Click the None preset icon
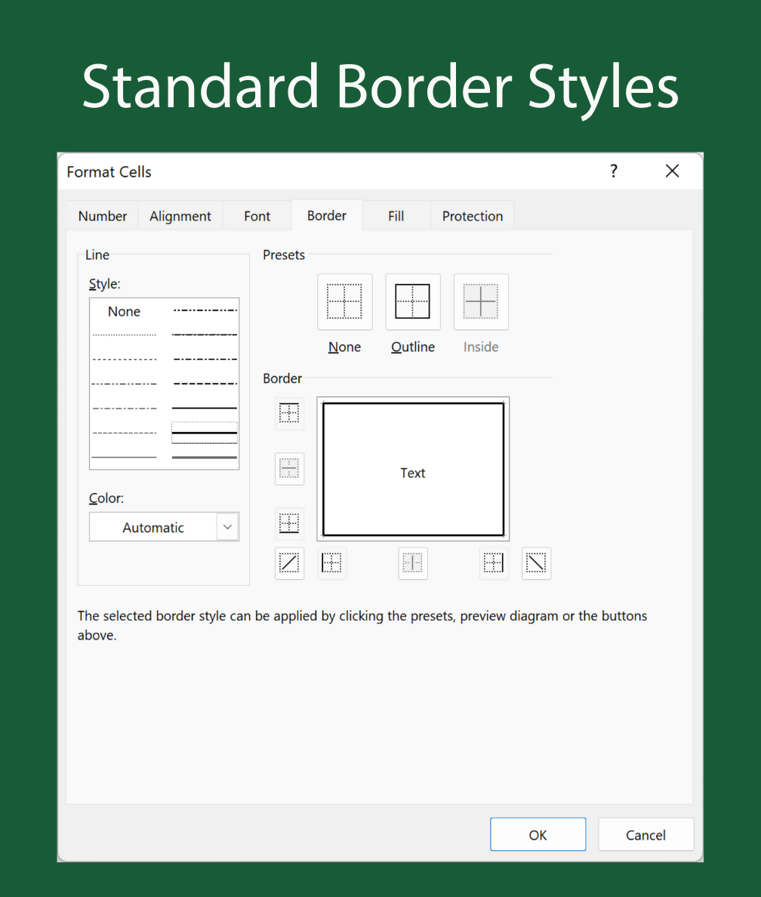761x897 pixels. (344, 302)
